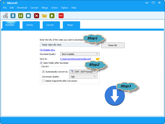The image size is (165, 124).
Task: Enable Delete Original File after Conversion
Action: click(43, 81)
